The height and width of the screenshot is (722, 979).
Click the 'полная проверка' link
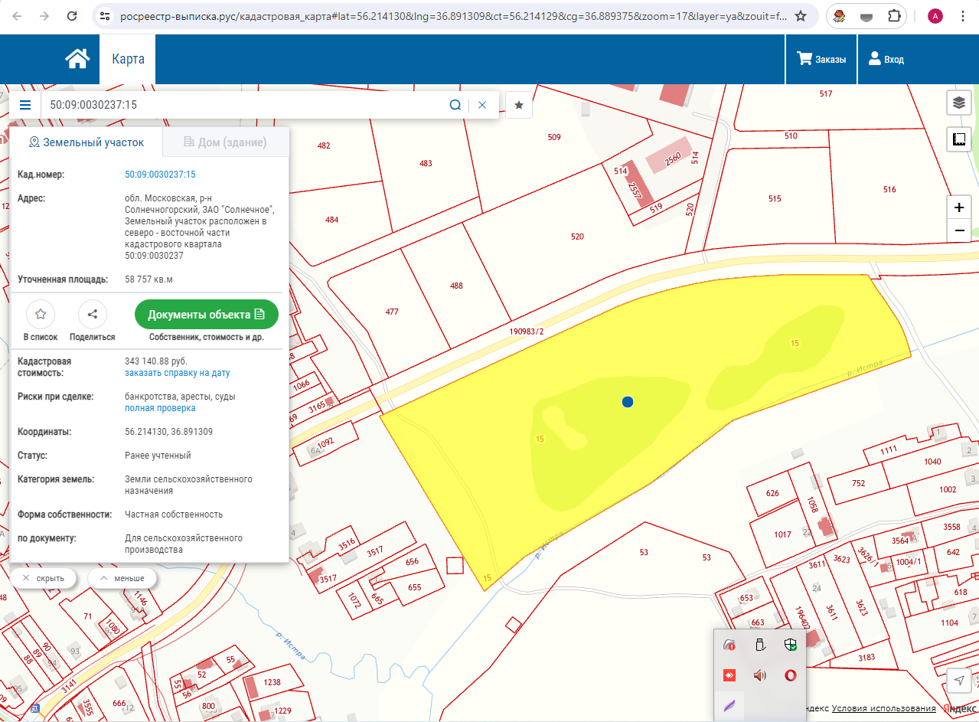(160, 408)
